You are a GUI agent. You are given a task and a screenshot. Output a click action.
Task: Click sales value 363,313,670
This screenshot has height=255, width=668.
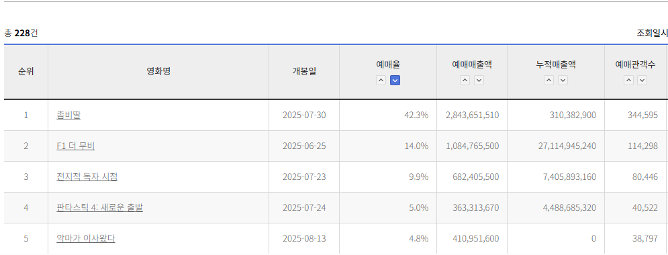coord(476,208)
